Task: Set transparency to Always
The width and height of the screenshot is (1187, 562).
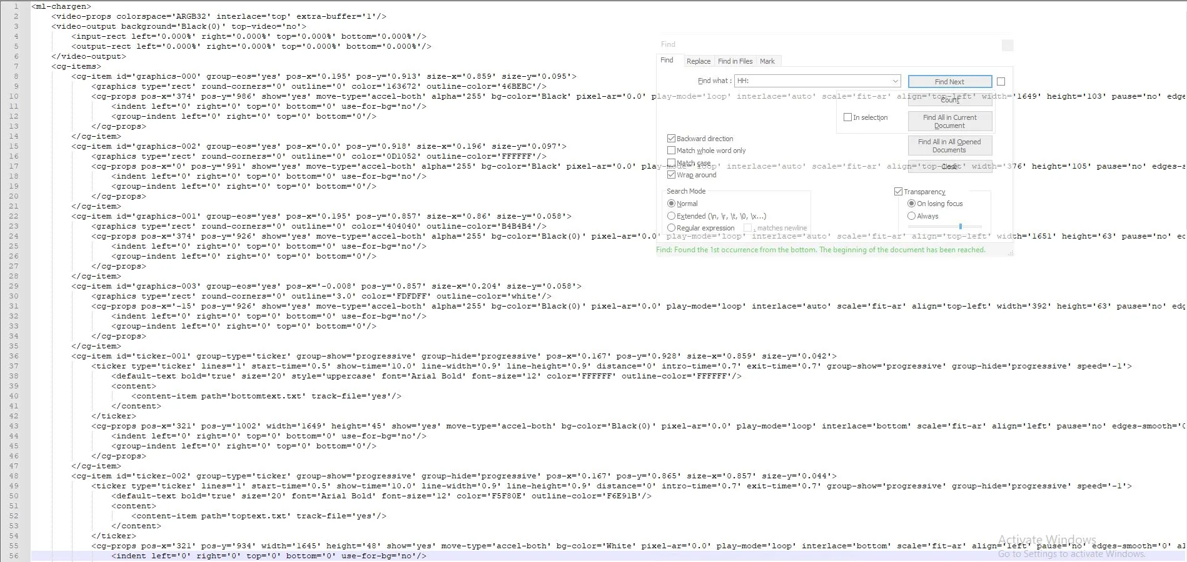Action: tap(911, 216)
